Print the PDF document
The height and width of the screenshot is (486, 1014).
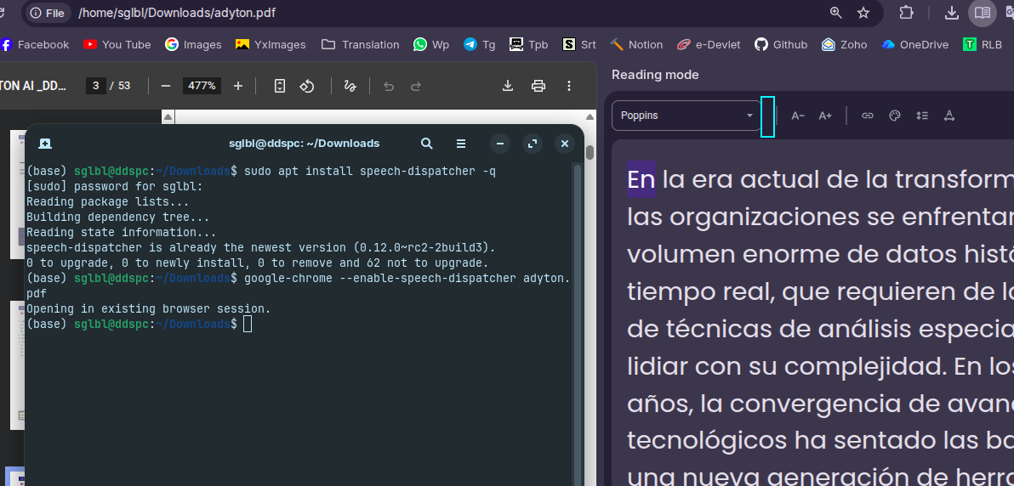(x=538, y=86)
